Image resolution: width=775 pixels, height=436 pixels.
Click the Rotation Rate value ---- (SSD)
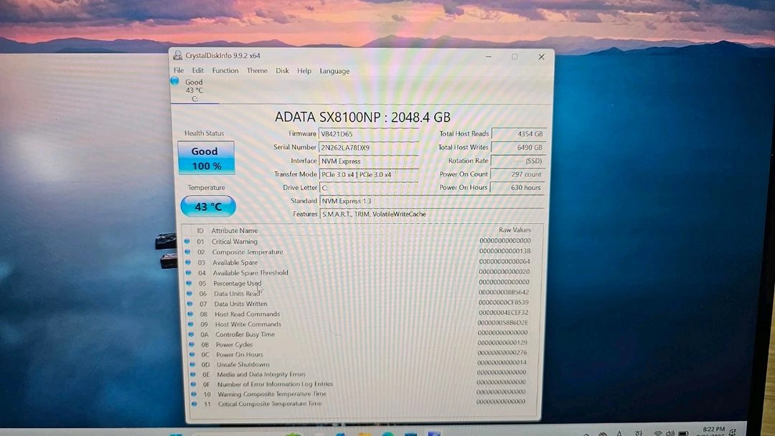[517, 161]
